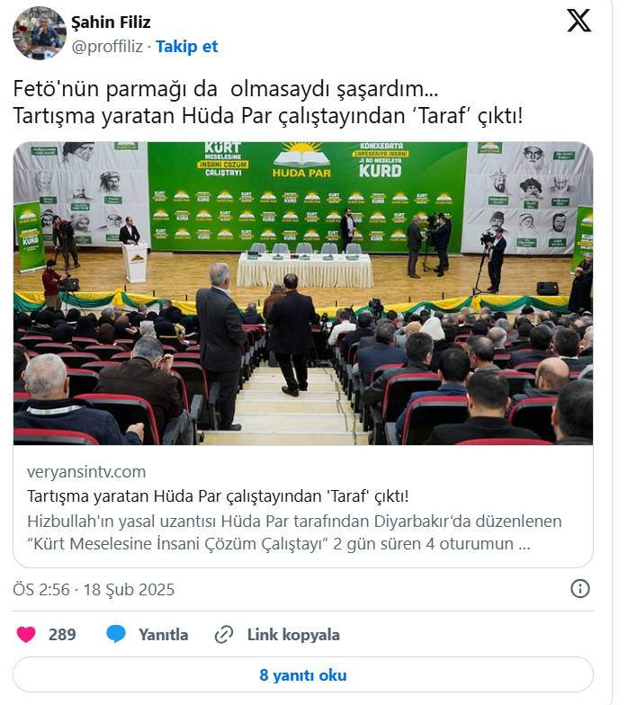The height and width of the screenshot is (705, 628).
Task: Click the pink heart like icon
Action: [26, 635]
